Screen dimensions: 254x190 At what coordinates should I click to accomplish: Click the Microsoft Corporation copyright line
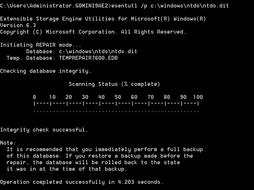pos(93,32)
